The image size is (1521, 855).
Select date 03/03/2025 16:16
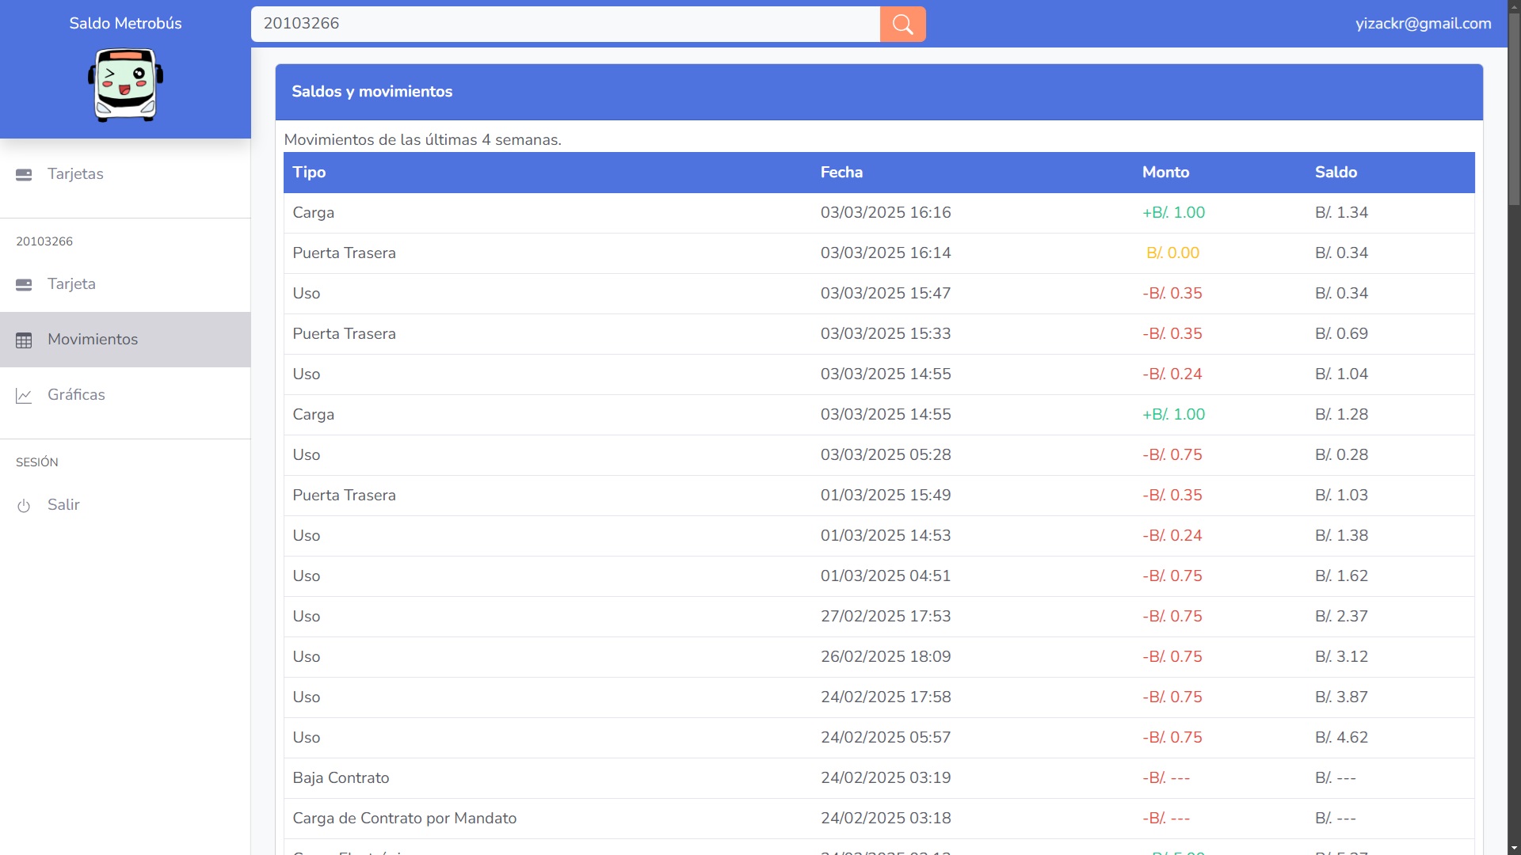click(886, 212)
